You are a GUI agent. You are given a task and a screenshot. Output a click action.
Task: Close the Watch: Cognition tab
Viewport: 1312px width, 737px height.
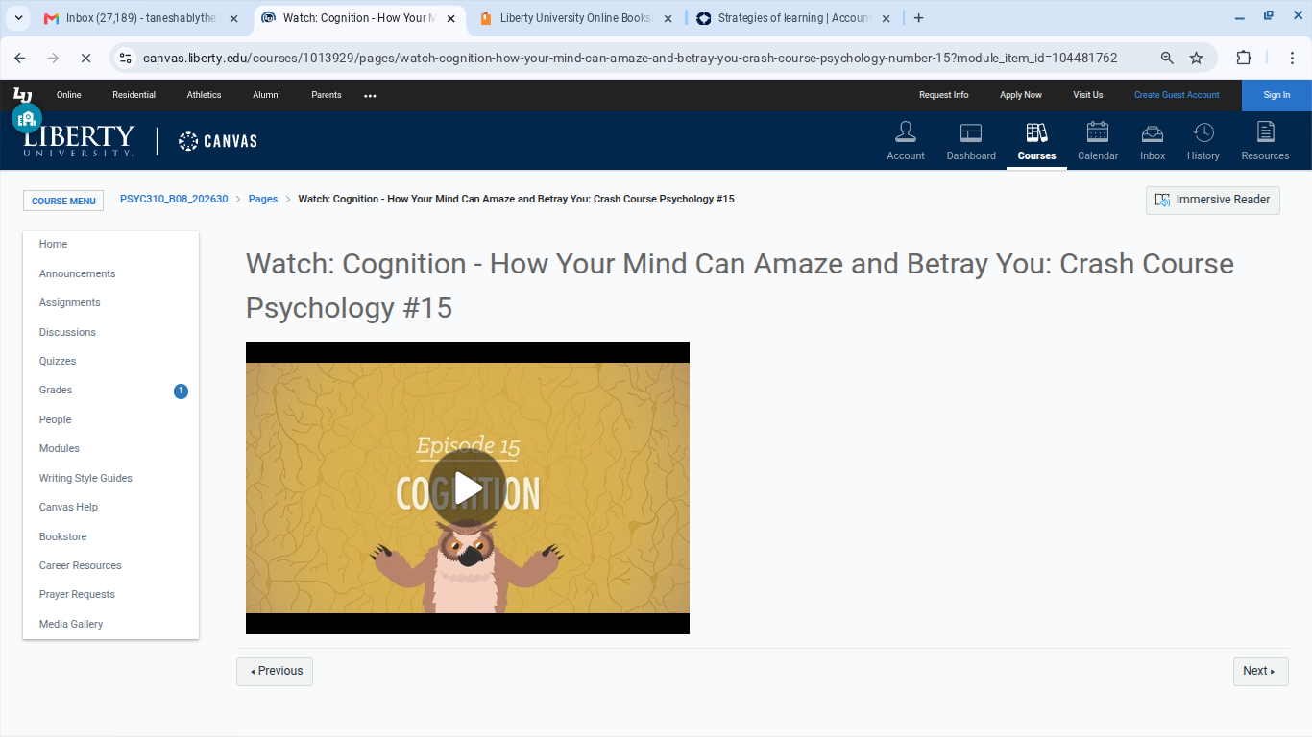tap(451, 18)
